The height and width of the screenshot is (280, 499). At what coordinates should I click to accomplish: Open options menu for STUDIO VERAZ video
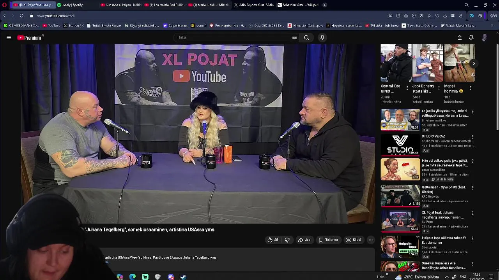pos(472,137)
